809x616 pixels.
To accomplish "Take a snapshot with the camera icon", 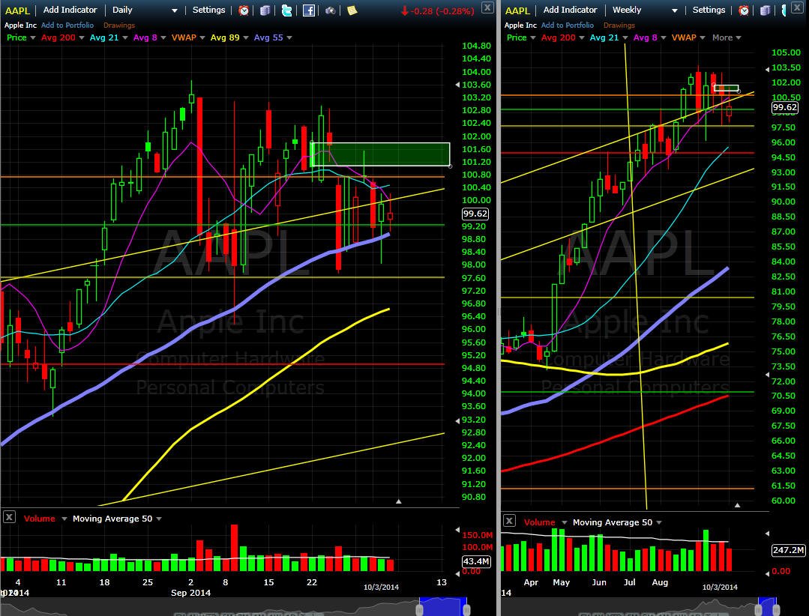I will point(330,10).
